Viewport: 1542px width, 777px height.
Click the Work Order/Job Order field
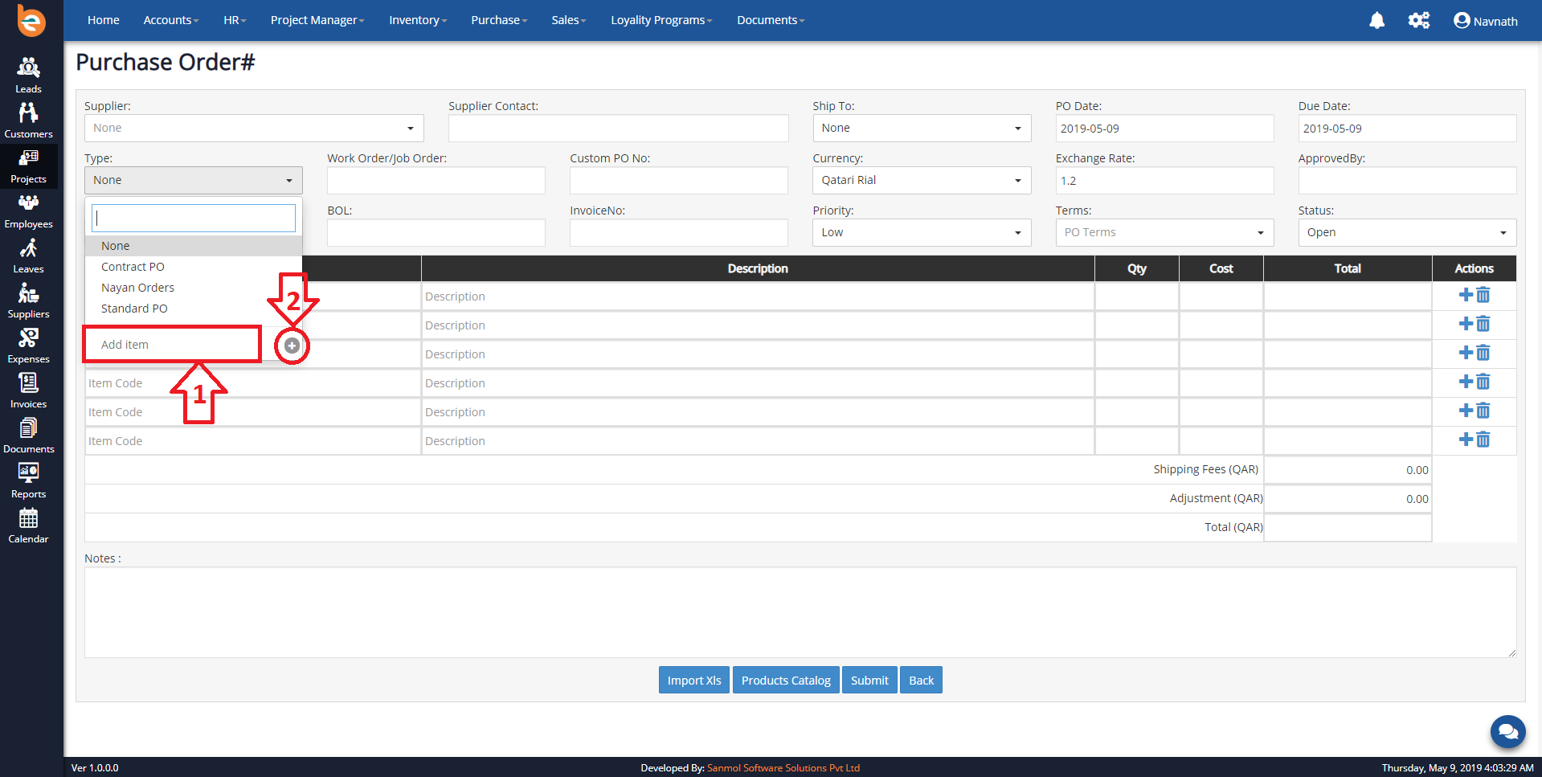pyautogui.click(x=436, y=181)
